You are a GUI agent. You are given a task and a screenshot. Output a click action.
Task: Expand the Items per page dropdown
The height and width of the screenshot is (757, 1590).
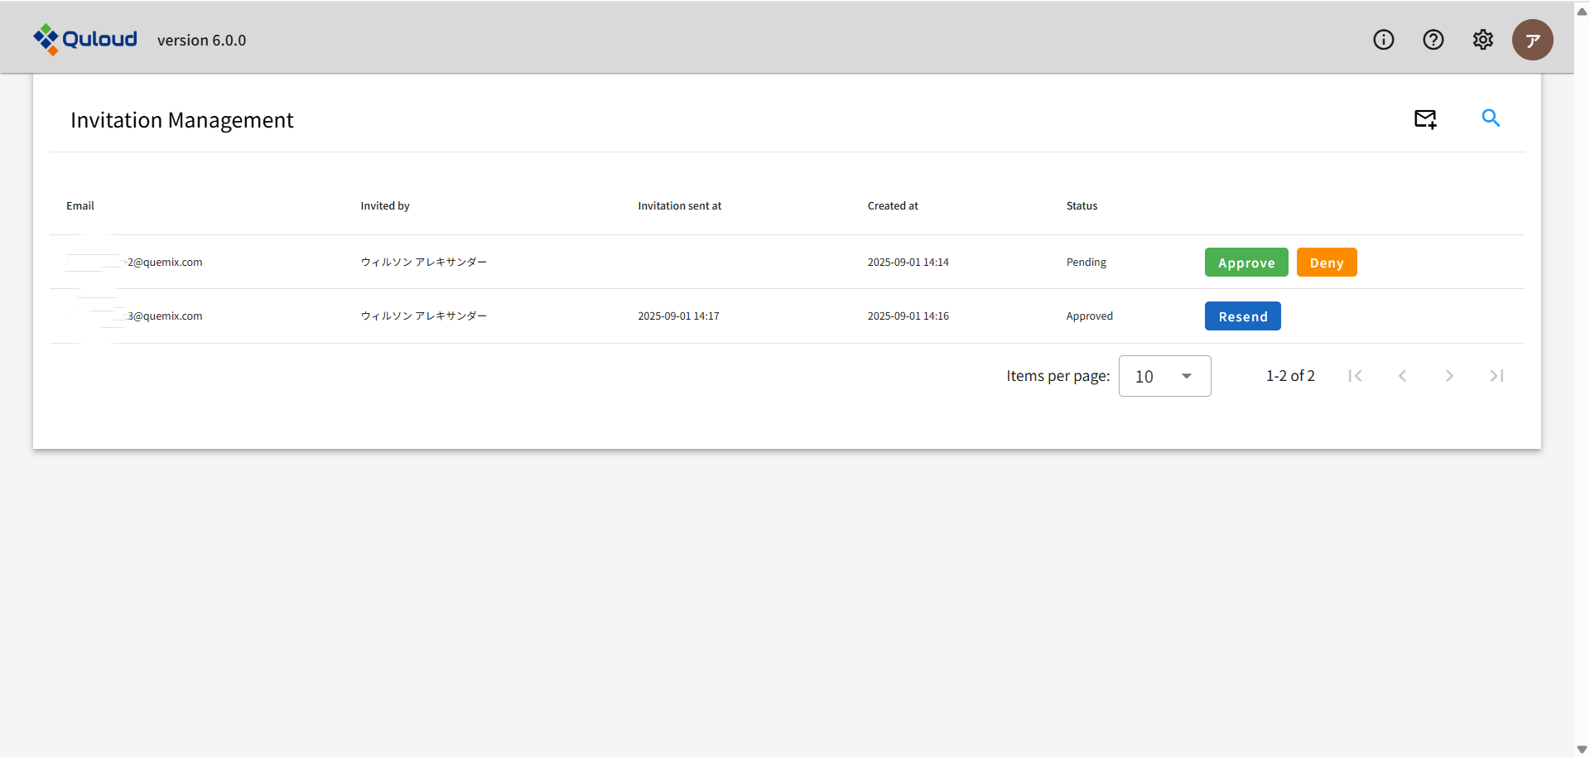coord(1164,376)
